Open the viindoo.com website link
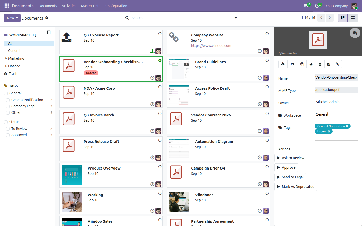 [211, 46]
